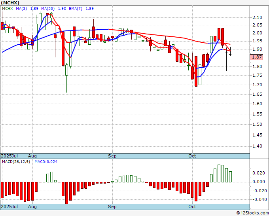Screen dimensions: 269x216
Task: Select the green MCHX legend label
Action: click(x=8, y=9)
